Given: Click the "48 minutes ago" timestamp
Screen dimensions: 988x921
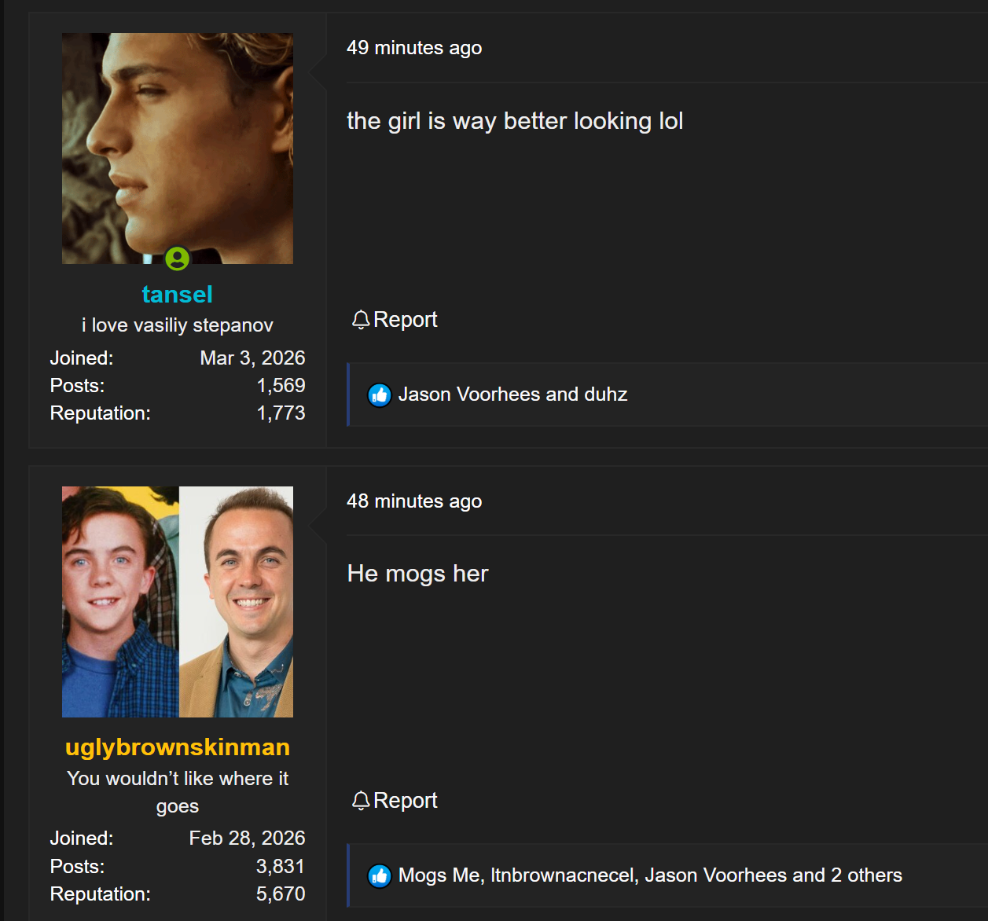Looking at the screenshot, I should [414, 501].
